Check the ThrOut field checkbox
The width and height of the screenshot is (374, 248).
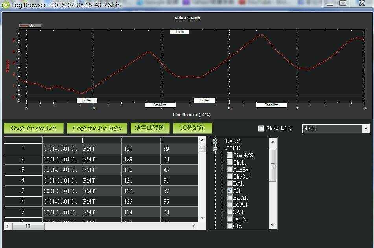[x=230, y=177]
